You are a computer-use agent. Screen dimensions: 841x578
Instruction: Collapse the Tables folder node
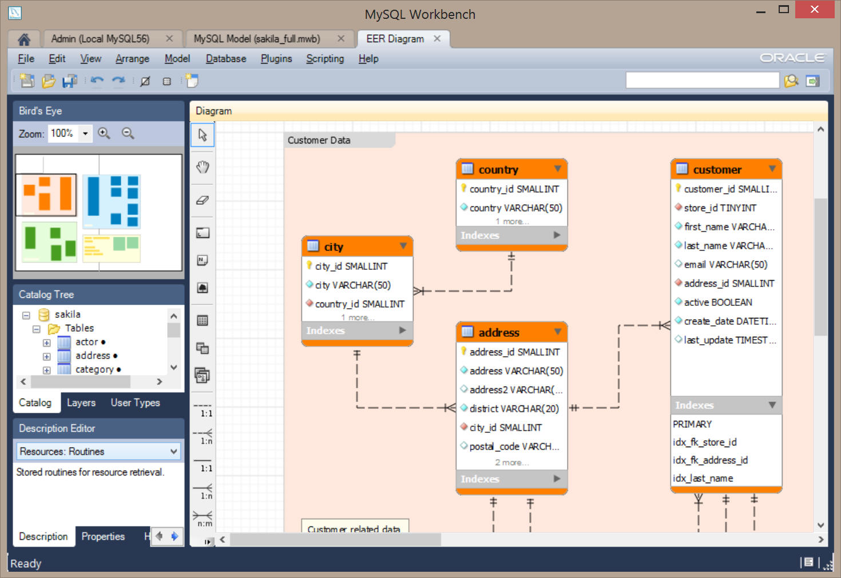pos(37,329)
